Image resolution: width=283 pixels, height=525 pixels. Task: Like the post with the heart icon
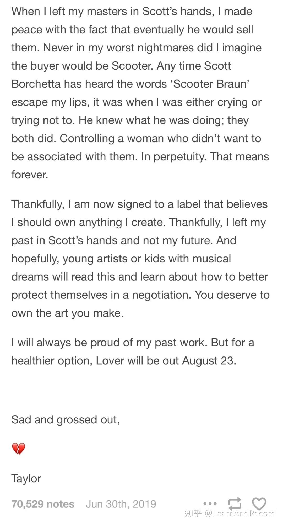[259, 504]
